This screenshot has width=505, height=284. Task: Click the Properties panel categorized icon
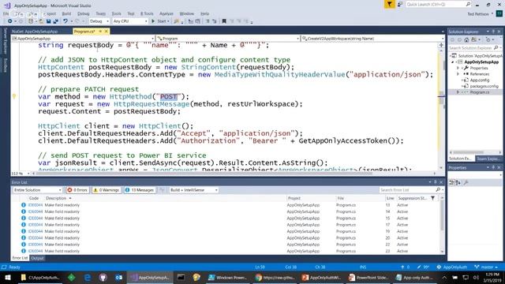pyautogui.click(x=452, y=182)
